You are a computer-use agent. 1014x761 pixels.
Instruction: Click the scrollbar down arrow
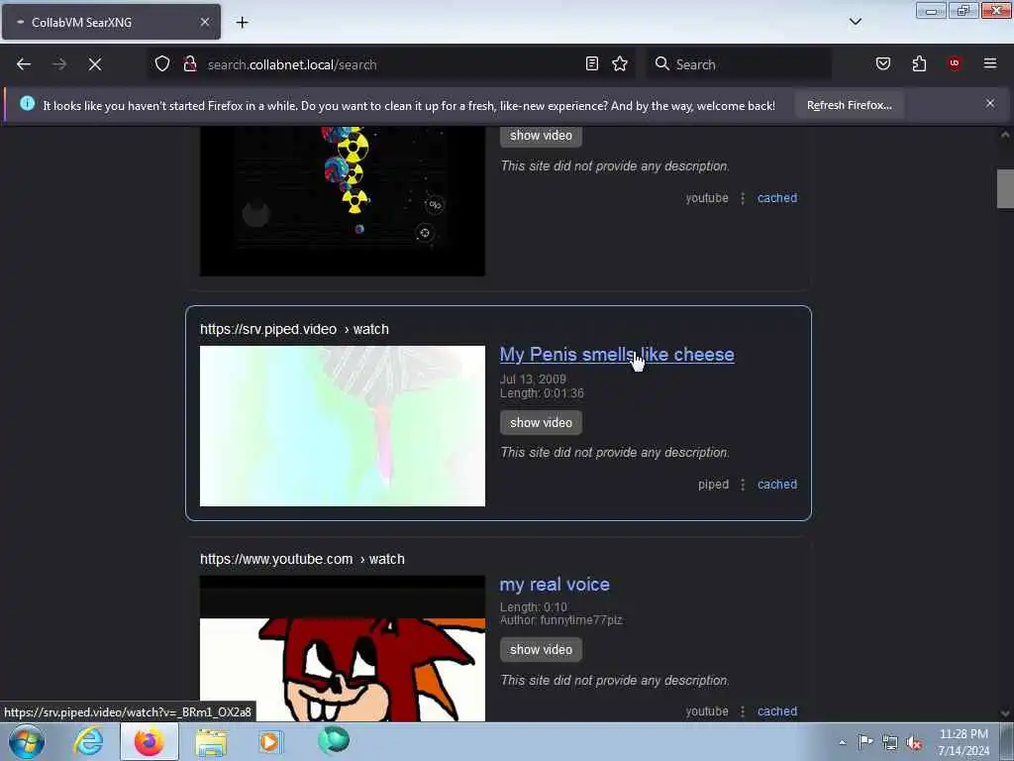coord(1005,713)
